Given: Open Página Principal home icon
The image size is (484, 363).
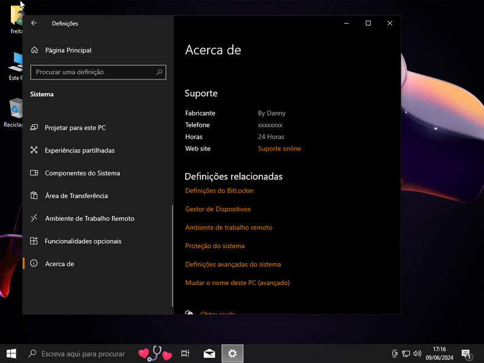Looking at the screenshot, I should pyautogui.click(x=34, y=50).
